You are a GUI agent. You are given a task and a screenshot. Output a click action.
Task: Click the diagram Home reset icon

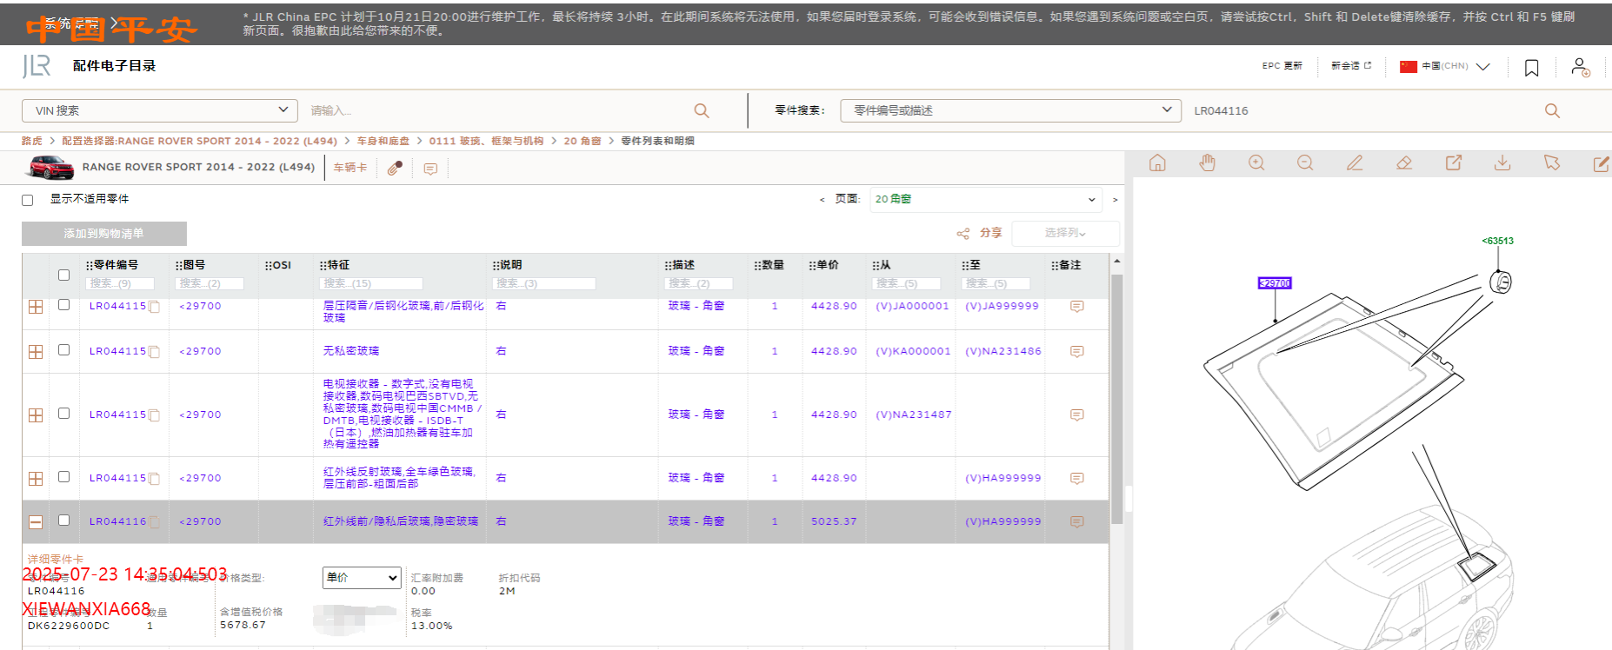point(1157,163)
